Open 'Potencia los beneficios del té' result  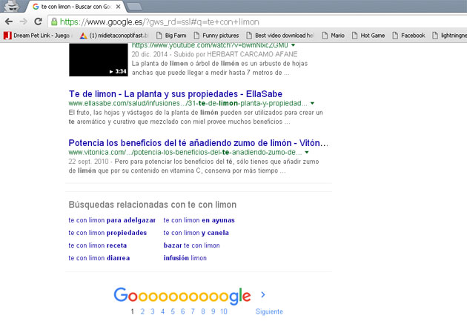(199, 143)
